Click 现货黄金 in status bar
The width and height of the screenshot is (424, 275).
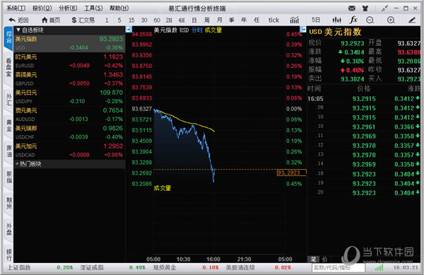(x=165, y=267)
